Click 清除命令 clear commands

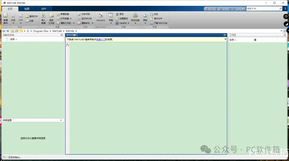(x=84, y=23)
